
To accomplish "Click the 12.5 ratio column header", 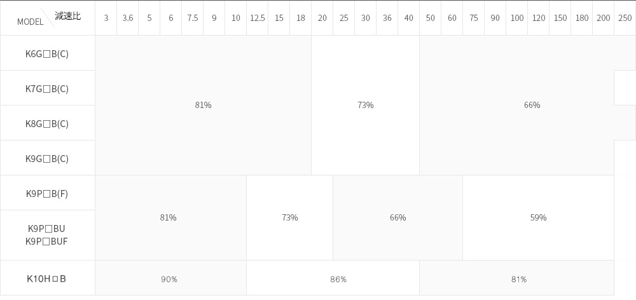I will point(257,18).
